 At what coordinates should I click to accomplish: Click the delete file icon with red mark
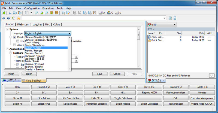47,13
